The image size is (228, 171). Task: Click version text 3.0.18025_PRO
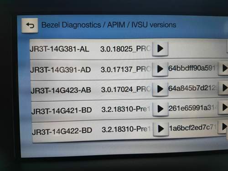click(x=125, y=49)
